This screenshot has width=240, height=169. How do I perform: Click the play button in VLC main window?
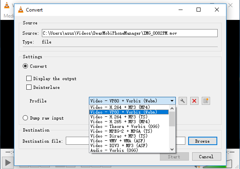coord(8,163)
